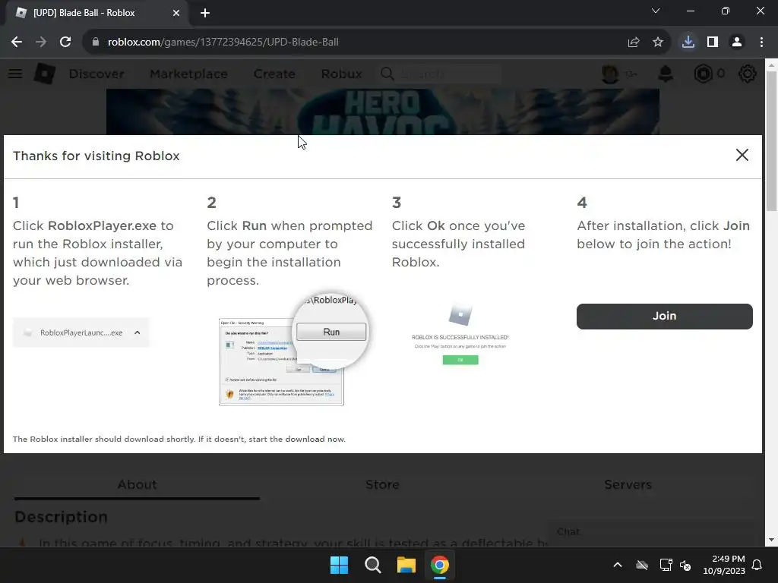The width and height of the screenshot is (778, 583).
Task: Open the Chrome profile icon
Action: pos(737,43)
